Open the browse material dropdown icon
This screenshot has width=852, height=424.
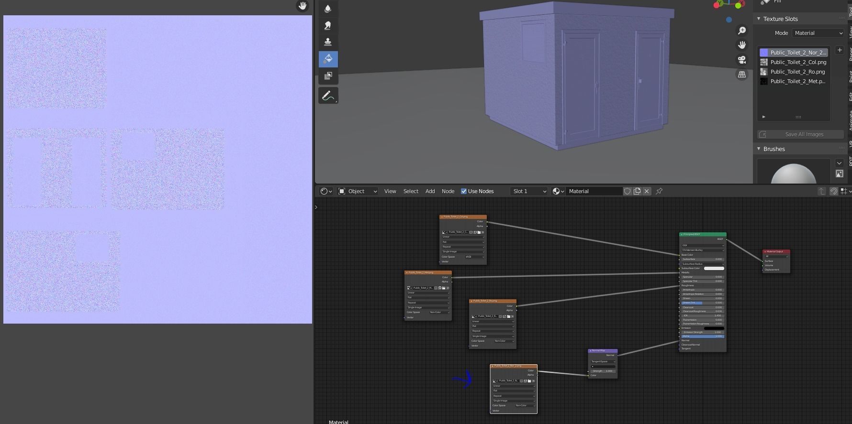pos(558,191)
